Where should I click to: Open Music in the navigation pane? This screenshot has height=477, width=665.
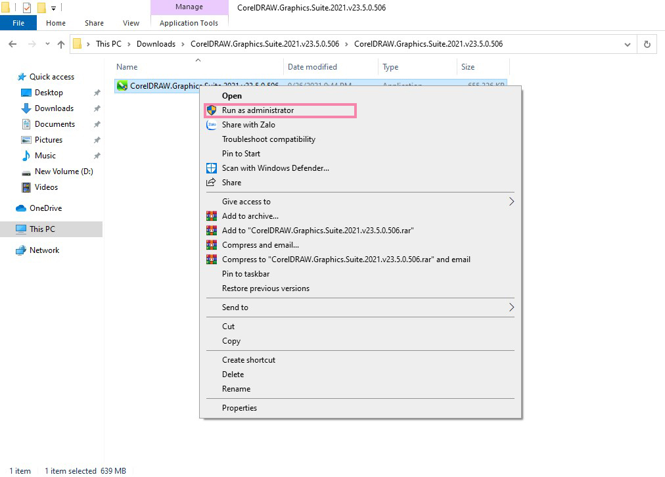point(45,156)
